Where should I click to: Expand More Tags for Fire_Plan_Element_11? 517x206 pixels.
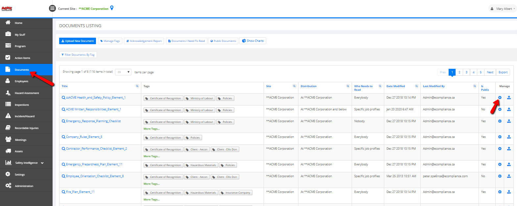(x=152, y=199)
